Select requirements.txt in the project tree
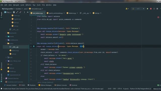The image size is (161, 91). tap(14, 75)
